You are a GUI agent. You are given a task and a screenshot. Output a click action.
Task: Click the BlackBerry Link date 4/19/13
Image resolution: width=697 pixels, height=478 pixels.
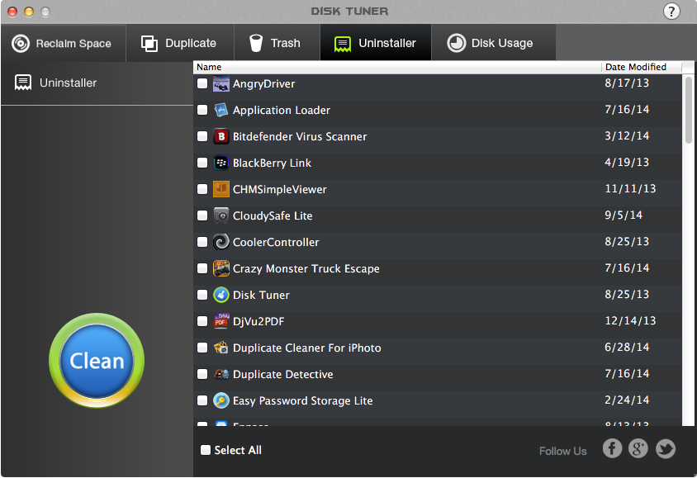[x=626, y=162]
